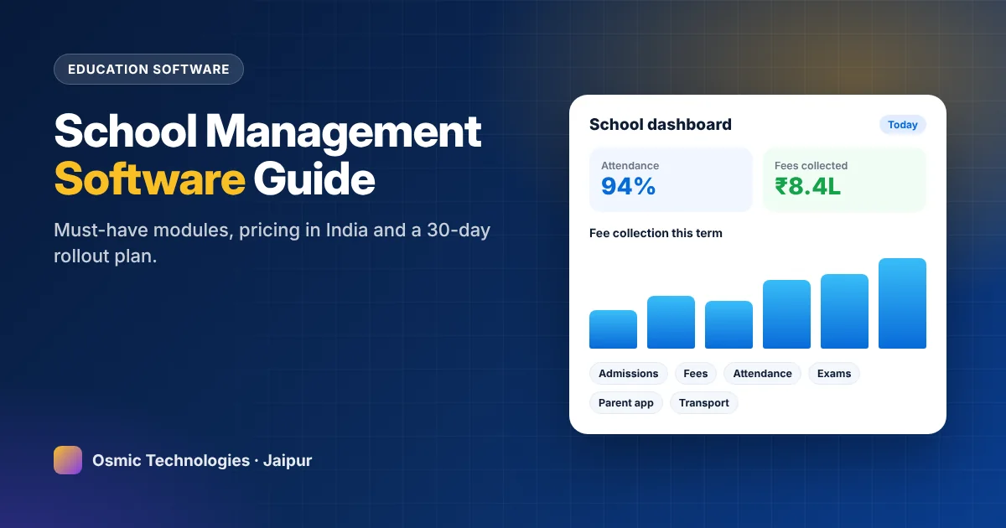Image resolution: width=1006 pixels, height=528 pixels.
Task: Click the yellow "Software" headline word
Action: [x=149, y=179]
